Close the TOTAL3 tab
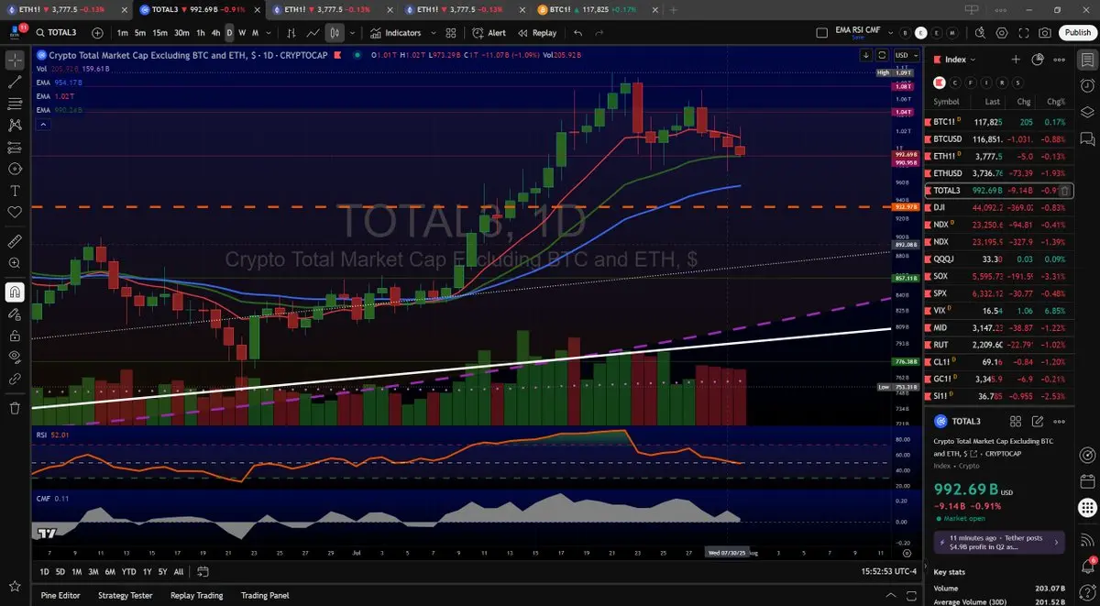Viewport: 1100px width, 606px height. (259, 8)
